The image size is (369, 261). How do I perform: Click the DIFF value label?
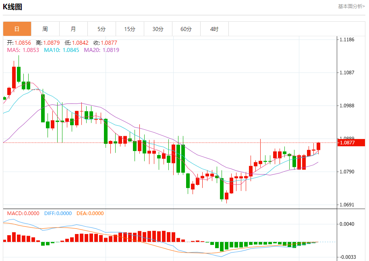[x=58, y=213]
